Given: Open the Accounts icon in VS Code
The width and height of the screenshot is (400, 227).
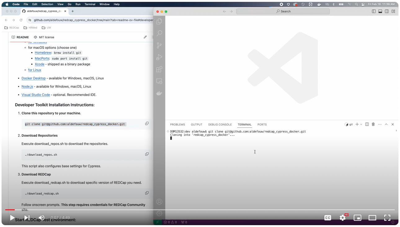Looking at the screenshot, I should point(159,202).
